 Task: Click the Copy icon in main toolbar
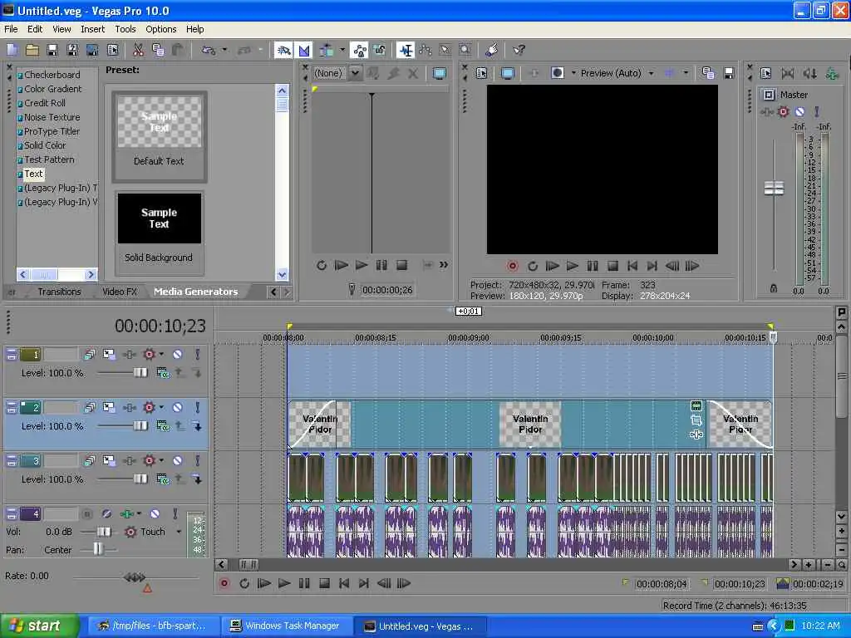158,51
